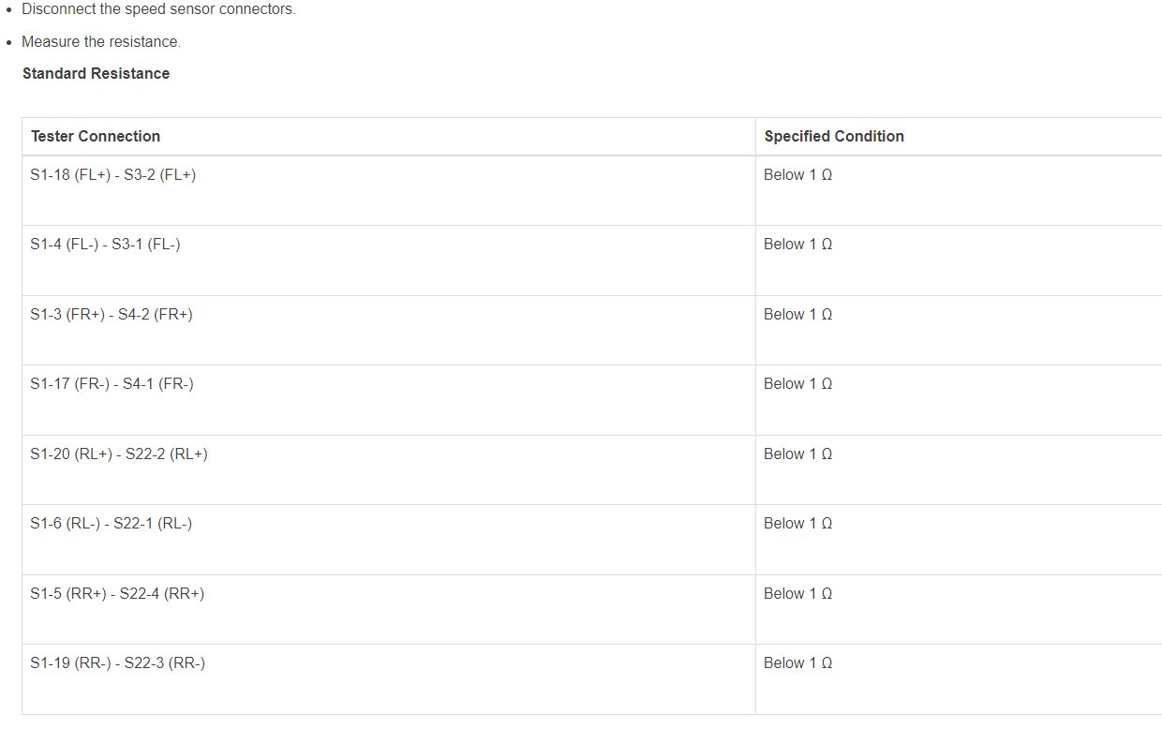
Task: Click Below 1 Ω in the FL+ row
Action: point(797,175)
